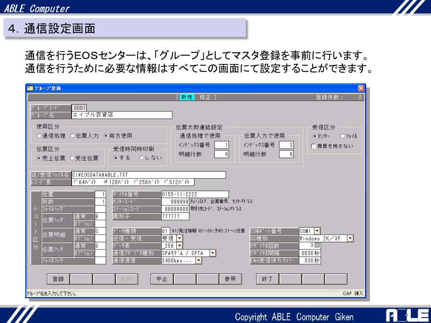This screenshot has height=323, width=431.
Task: Click 送/受信ファイル名 path field
Action: coord(149,175)
